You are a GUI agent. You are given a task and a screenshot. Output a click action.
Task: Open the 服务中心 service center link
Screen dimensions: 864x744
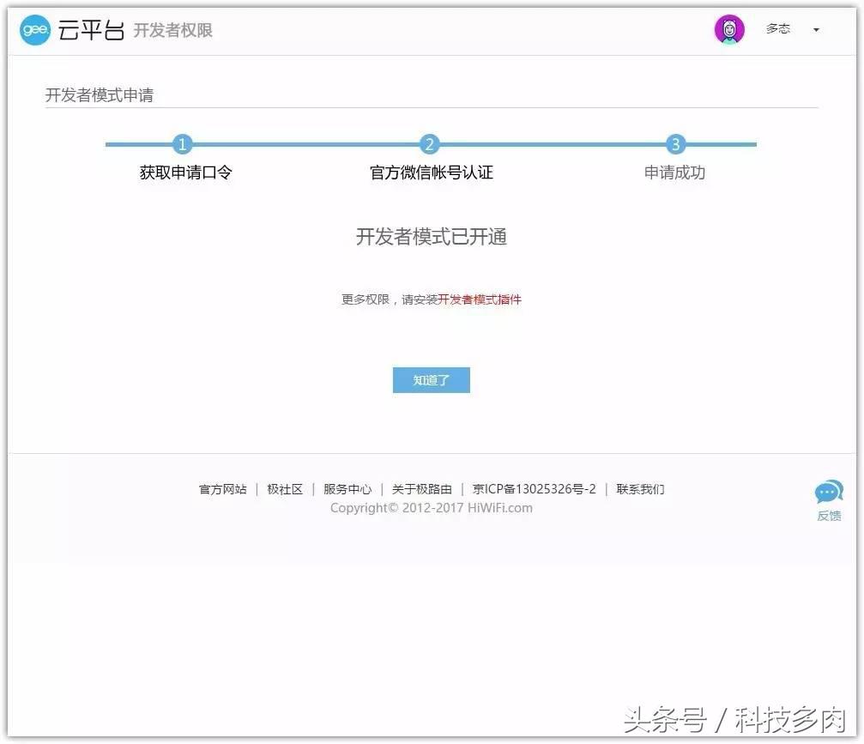pos(347,489)
